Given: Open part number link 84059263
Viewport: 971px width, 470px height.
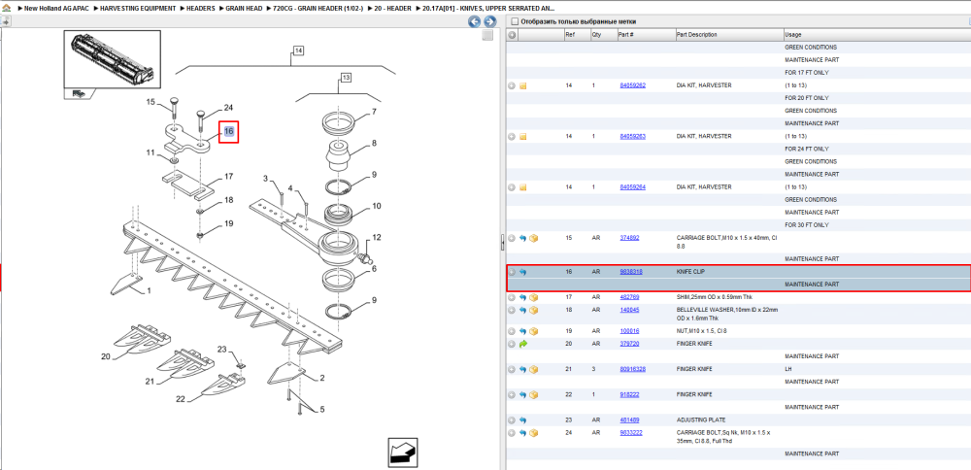Looking at the screenshot, I should pos(632,136).
